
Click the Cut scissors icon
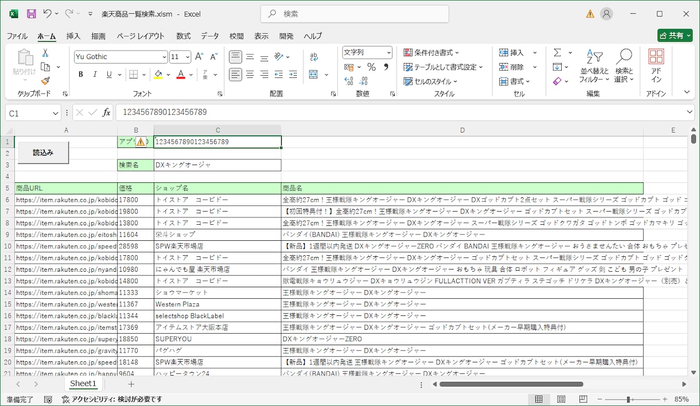tap(45, 53)
